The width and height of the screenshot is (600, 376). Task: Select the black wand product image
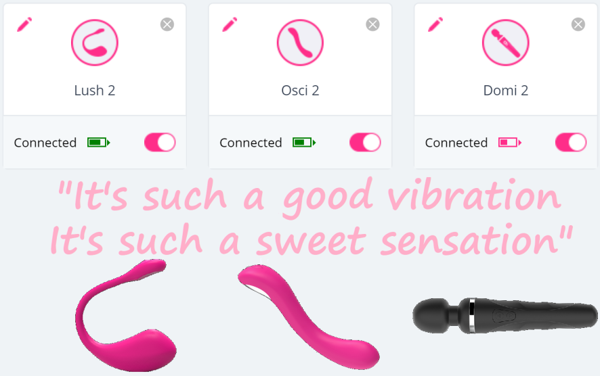tap(505, 316)
